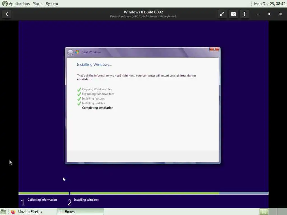
Task: Click the Installing Windows progress bar
Action: (x=169, y=193)
